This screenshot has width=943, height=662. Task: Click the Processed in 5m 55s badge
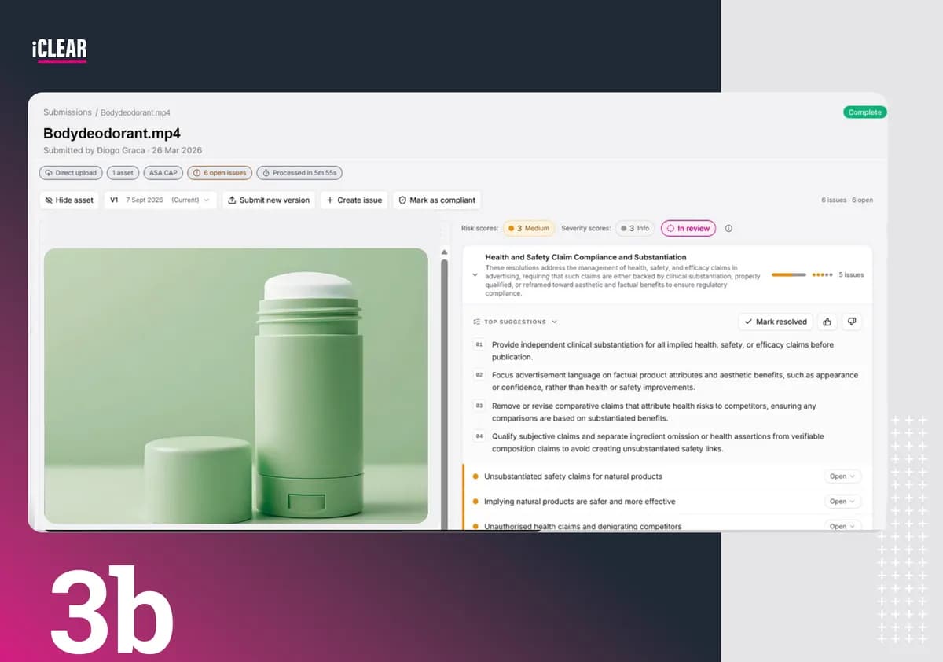pos(299,173)
